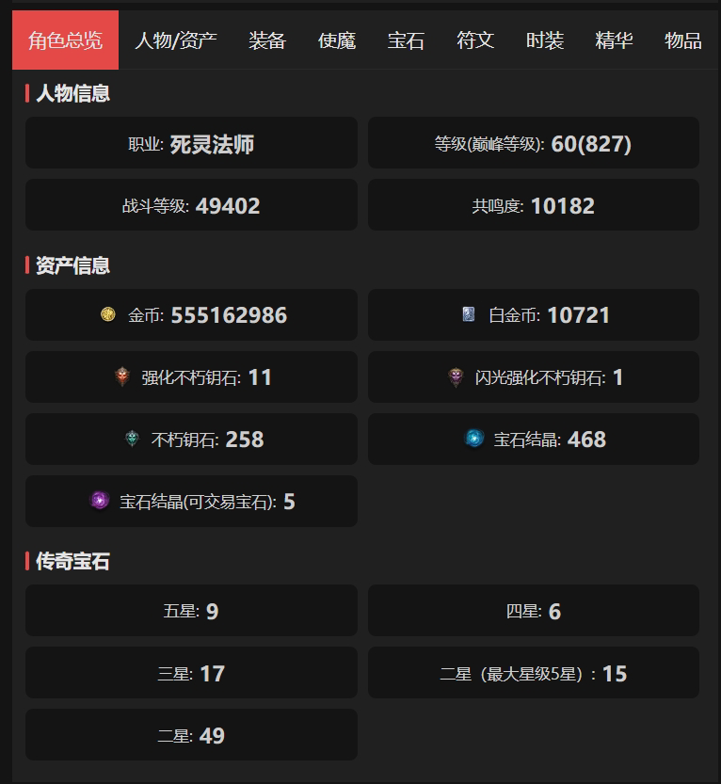Open the 角色总览 tab
Image resolution: width=721 pixels, height=784 pixels.
(66, 40)
